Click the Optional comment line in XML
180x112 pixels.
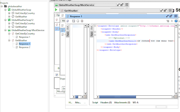[x=119, y=38]
